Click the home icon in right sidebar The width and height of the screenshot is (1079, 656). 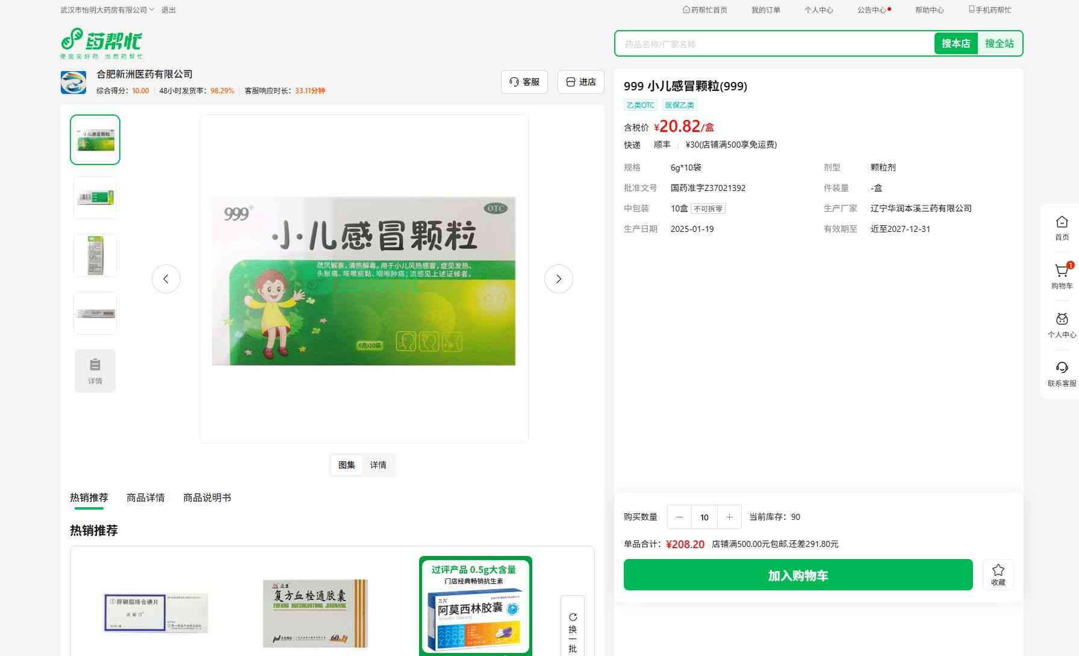[x=1062, y=228]
